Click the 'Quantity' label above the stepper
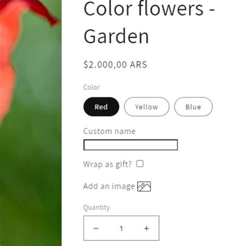Viewport: 246px width, 246px height. coord(97,208)
